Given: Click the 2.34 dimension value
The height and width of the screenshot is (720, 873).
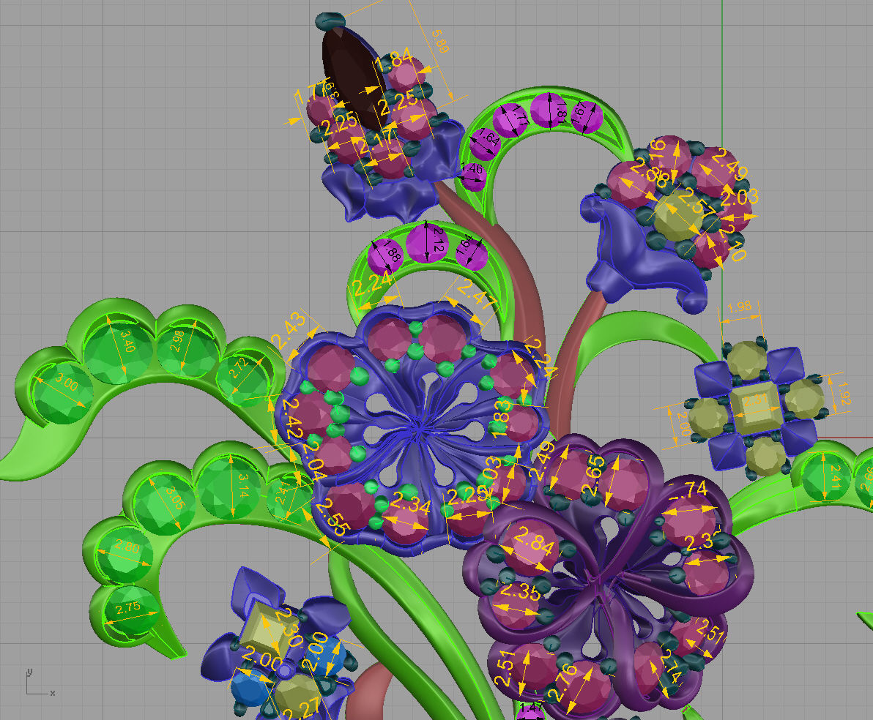Looking at the screenshot, I should click(x=410, y=504).
